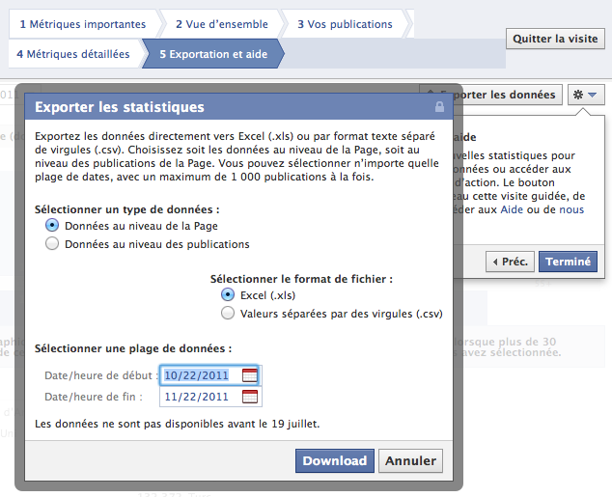
Task: Choose Valeurs séparées par des virgules (.csv)
Action: [228, 314]
